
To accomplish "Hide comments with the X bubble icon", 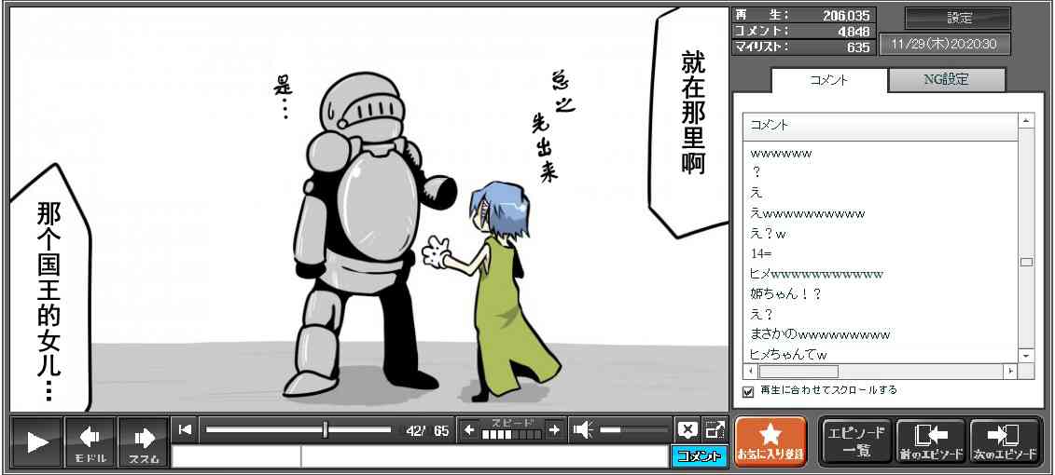I will point(687,429).
